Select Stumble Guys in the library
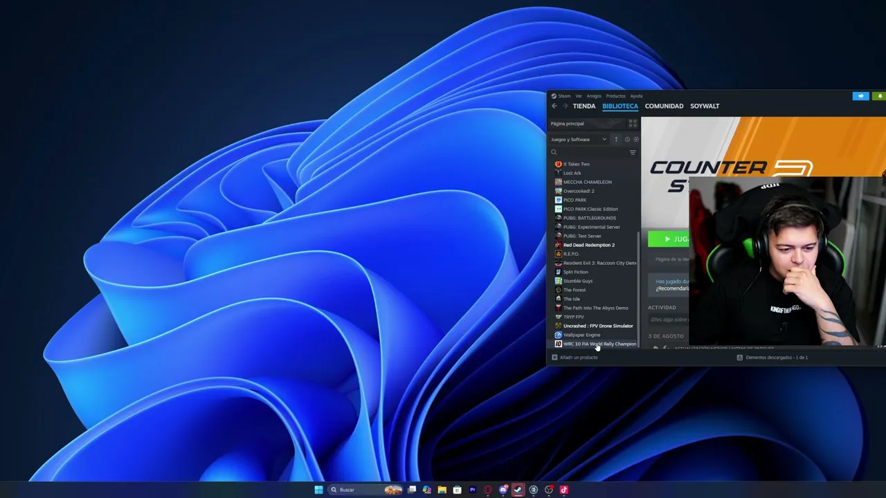 coord(578,281)
